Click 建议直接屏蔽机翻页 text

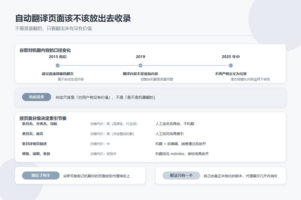(x=57, y=74)
